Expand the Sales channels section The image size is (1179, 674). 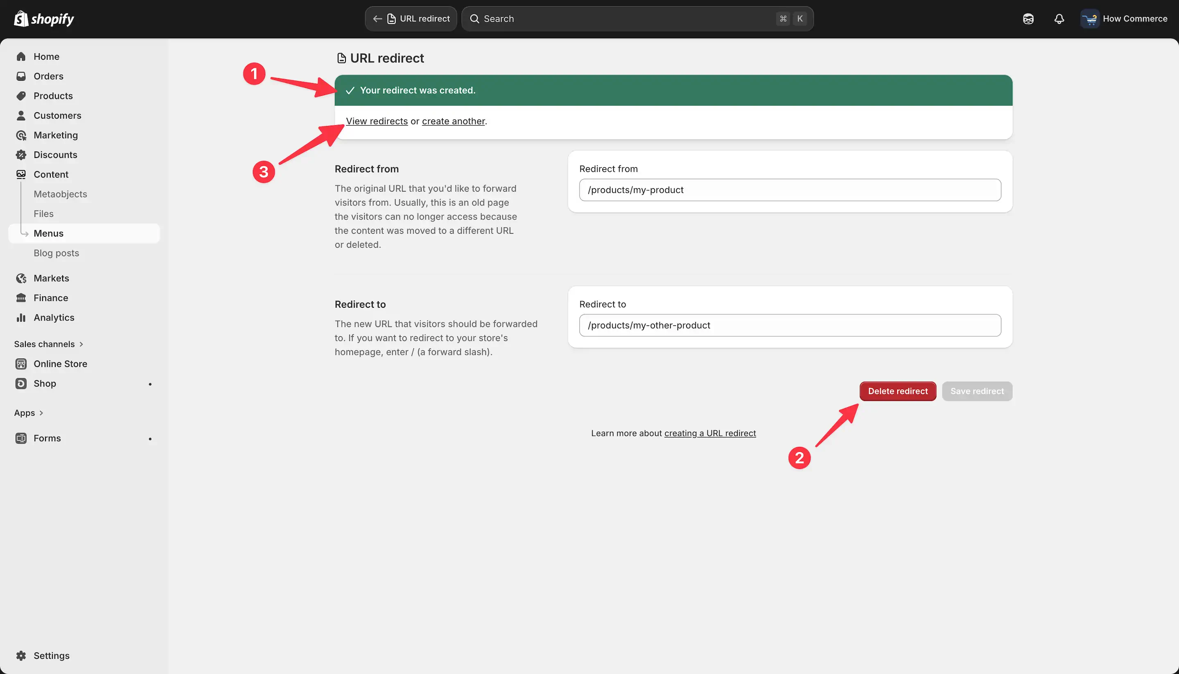pos(49,344)
